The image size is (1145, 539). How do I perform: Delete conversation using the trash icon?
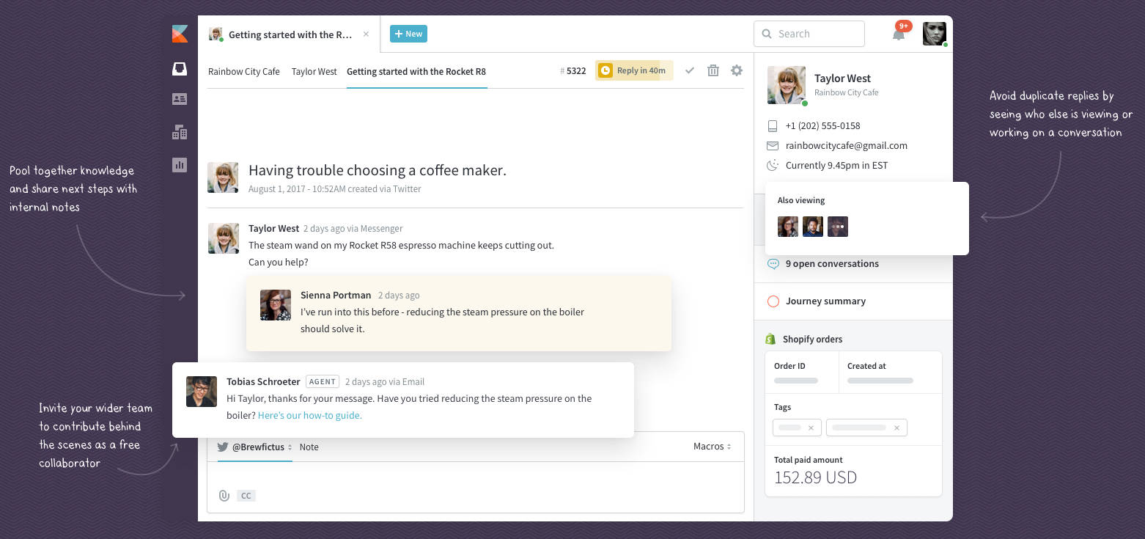pyautogui.click(x=713, y=70)
